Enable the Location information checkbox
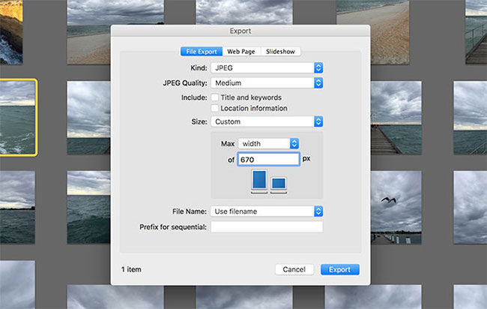Image resolution: width=487 pixels, height=309 pixels. 214,108
